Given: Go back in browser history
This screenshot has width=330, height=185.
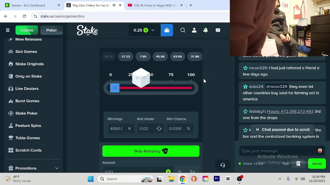Looking at the screenshot, I should tap(6, 16).
